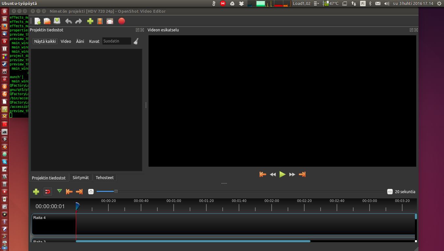
Task: Toggle timeline snapping magnet button
Action: click(x=48, y=192)
